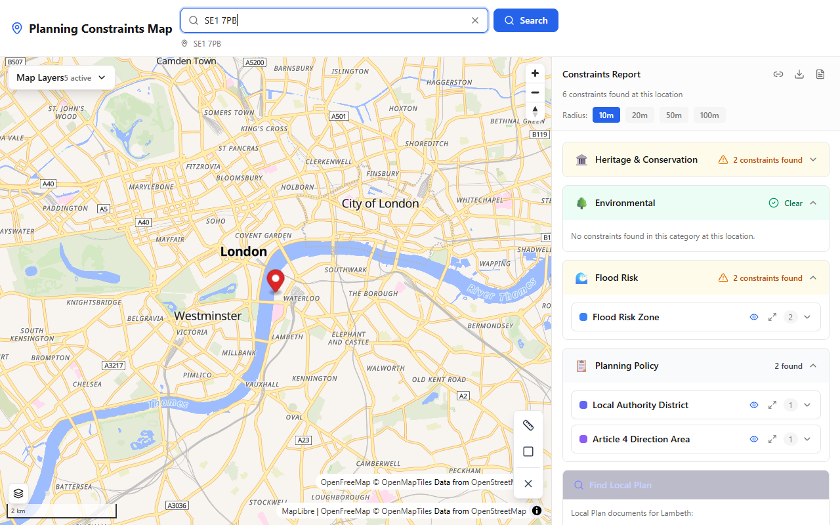Screen dimensions: 840x525
Task: Click the copy link icon in Constraints Report
Action: click(778, 74)
